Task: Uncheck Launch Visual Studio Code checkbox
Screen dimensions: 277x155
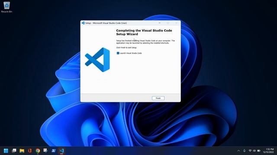Action: pyautogui.click(x=118, y=53)
